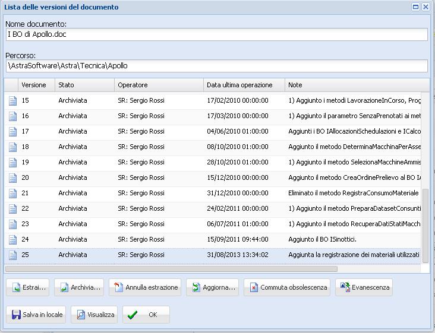Toggle obsolescence with Commuta obsolescenza
The image size is (435, 333).
click(x=287, y=287)
